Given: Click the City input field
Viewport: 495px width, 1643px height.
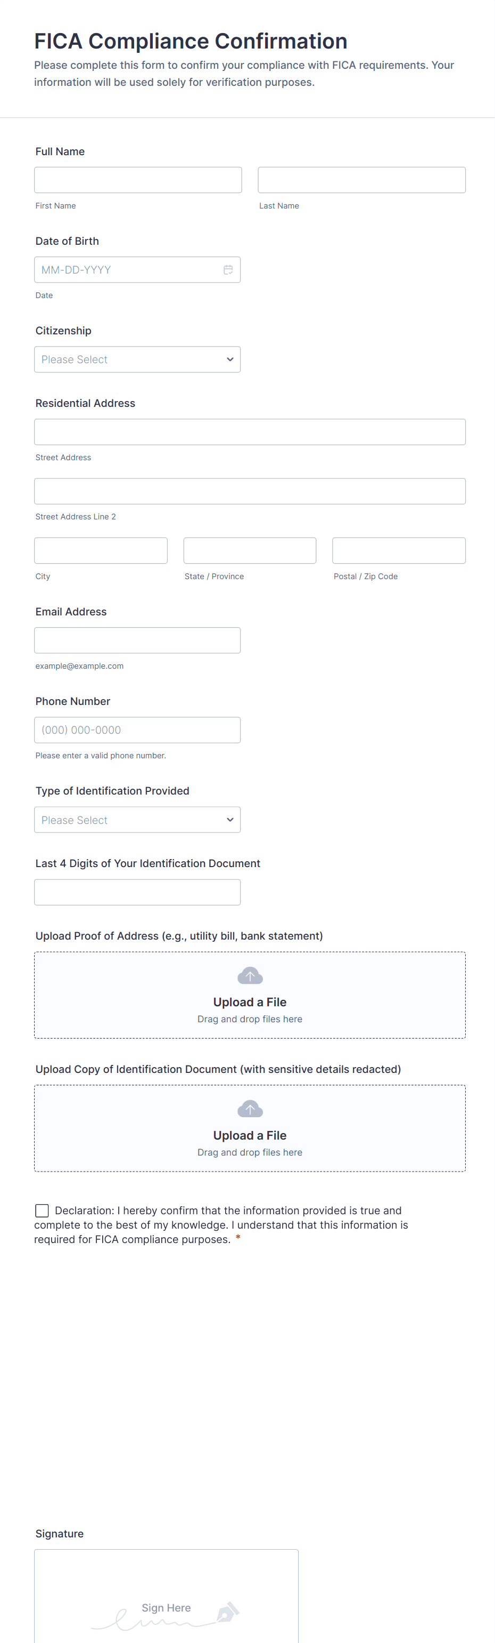Looking at the screenshot, I should pyautogui.click(x=101, y=550).
